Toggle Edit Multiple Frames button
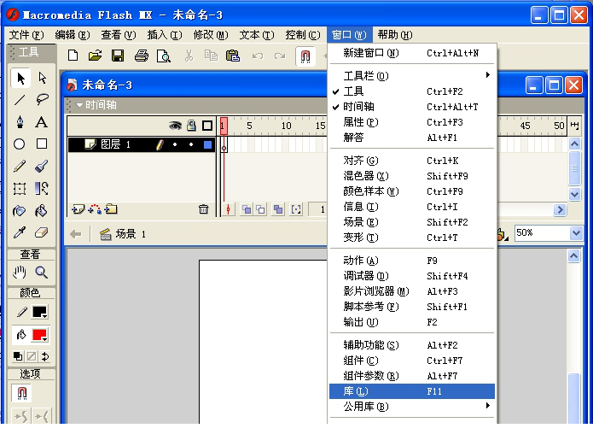Screen dimensions: 593x440 [x=278, y=209]
